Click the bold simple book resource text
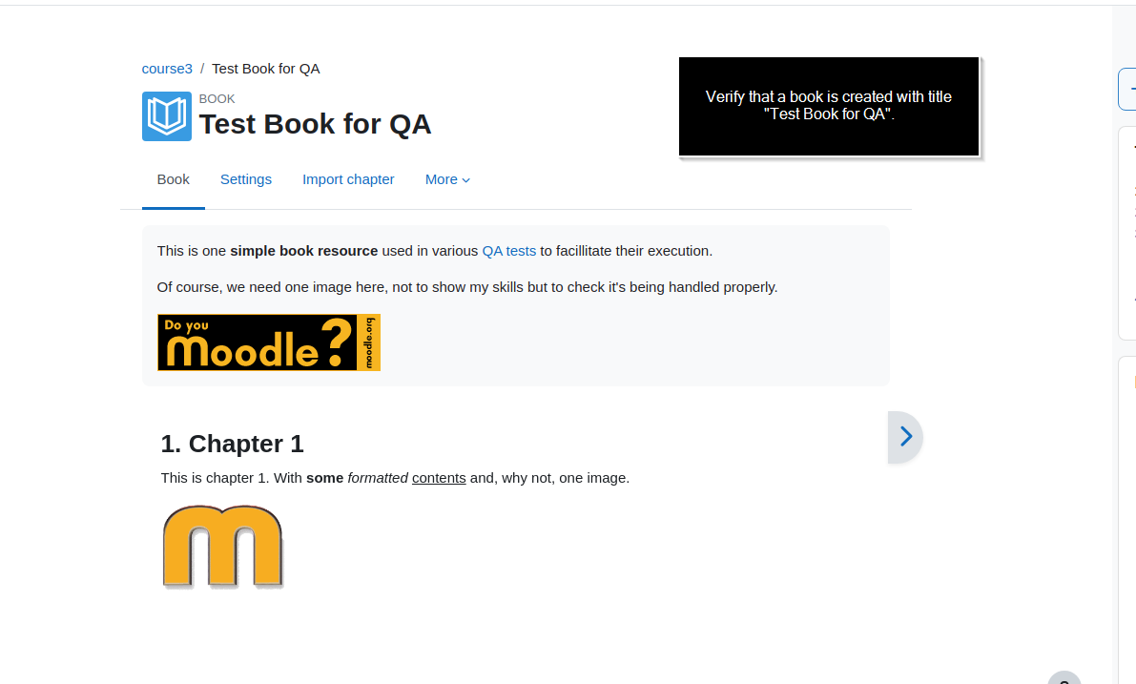Screen dimensions: 1136x684 pos(303,251)
